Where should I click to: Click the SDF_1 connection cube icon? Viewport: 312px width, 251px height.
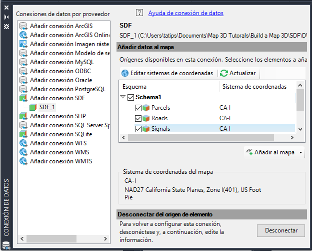point(33,107)
